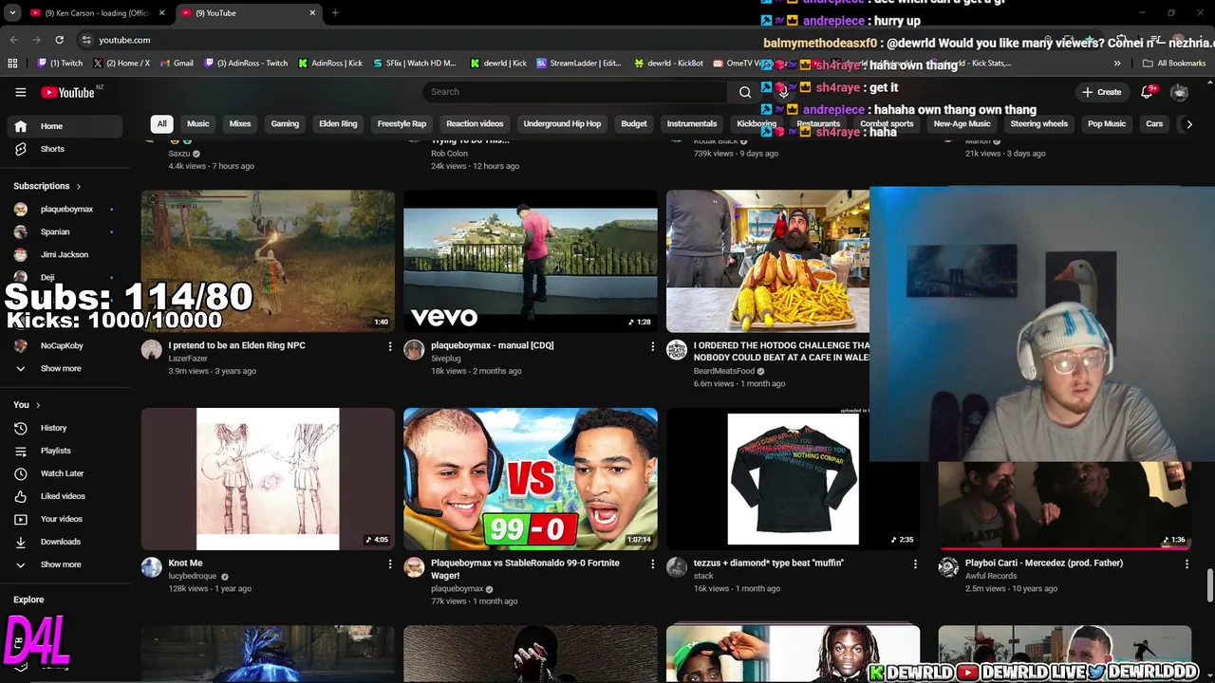Image resolution: width=1215 pixels, height=683 pixels.
Task: Click the YouTube search input field
Action: 576,92
